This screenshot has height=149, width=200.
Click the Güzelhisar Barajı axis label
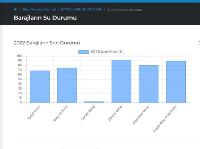[141, 114]
